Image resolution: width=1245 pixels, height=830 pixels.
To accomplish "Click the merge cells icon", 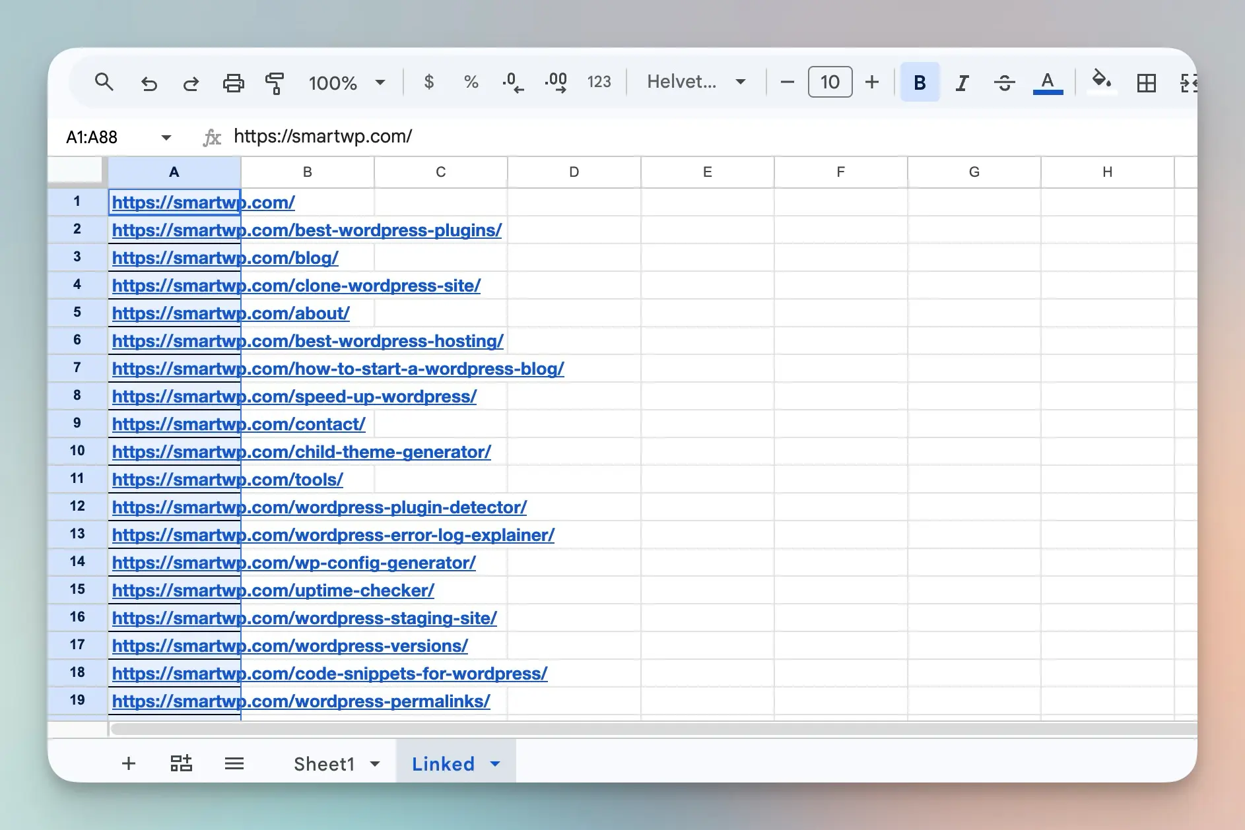I will click(x=1188, y=82).
